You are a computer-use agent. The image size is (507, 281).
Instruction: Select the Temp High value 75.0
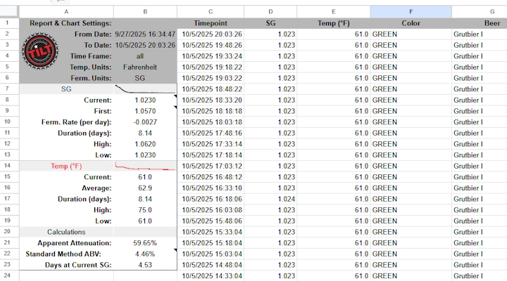click(145, 210)
